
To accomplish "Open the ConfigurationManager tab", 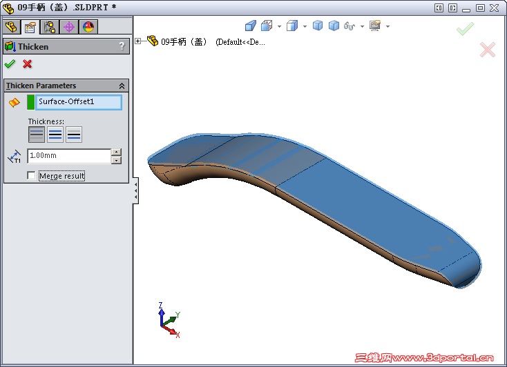I will [x=50, y=27].
